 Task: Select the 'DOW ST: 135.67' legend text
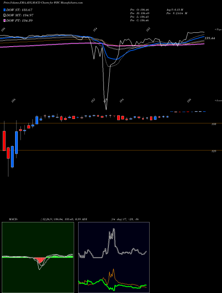(20, 10)
